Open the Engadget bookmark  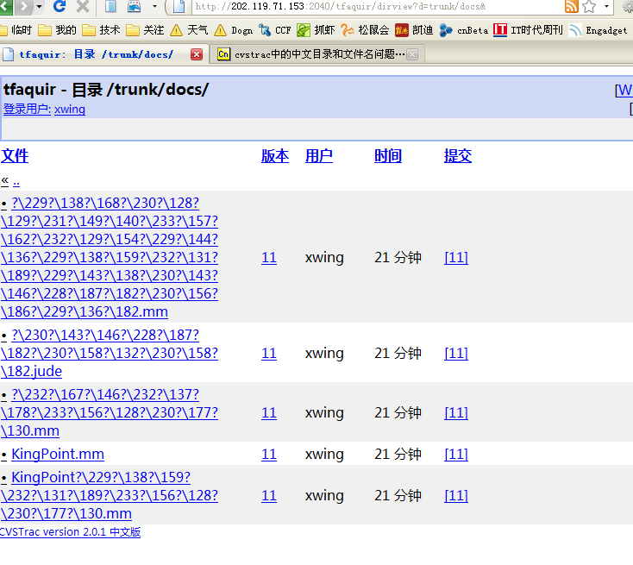[x=599, y=30]
